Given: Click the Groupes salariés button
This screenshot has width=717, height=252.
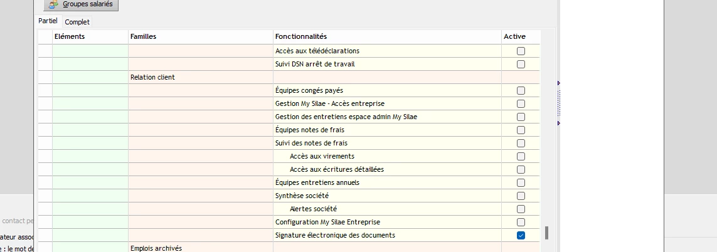Looking at the screenshot, I should [x=81, y=4].
